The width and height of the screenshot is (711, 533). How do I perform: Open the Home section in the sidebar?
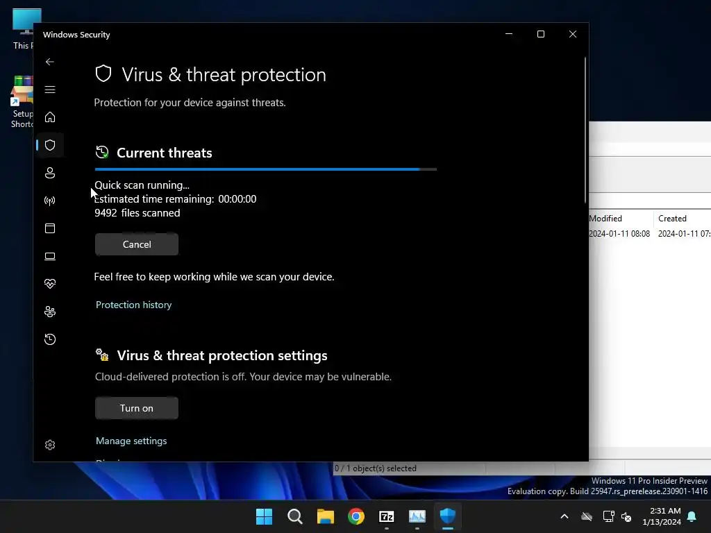click(x=50, y=117)
